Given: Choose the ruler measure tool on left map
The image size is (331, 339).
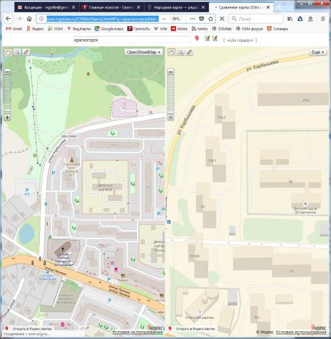Looking at the screenshot, I should click(26, 52).
